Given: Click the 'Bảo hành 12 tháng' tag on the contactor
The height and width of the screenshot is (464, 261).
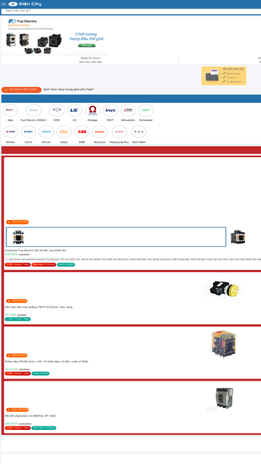Looking at the screenshot, I should click(44, 264).
